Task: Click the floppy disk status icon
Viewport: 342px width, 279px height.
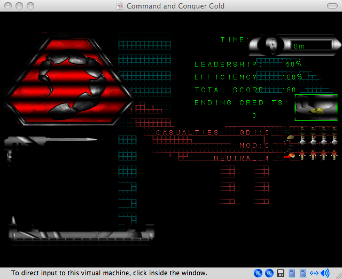Action: click(x=280, y=273)
